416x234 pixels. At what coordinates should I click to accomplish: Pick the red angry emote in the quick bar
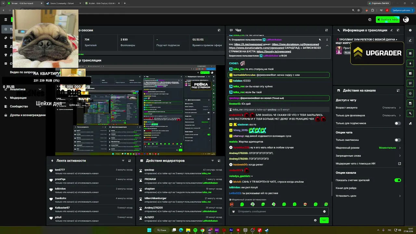[232, 204]
